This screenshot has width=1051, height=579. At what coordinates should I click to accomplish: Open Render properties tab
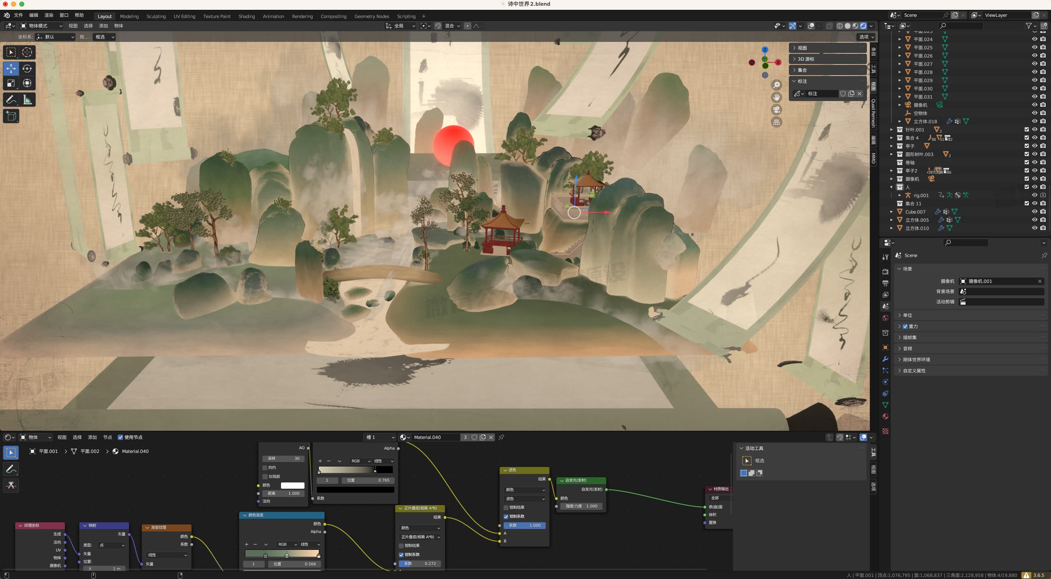pyautogui.click(x=885, y=272)
